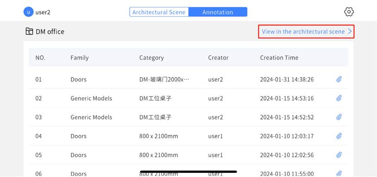Select 800 x 2100mm in row 04
This screenshot has width=377, height=177.
click(159, 136)
